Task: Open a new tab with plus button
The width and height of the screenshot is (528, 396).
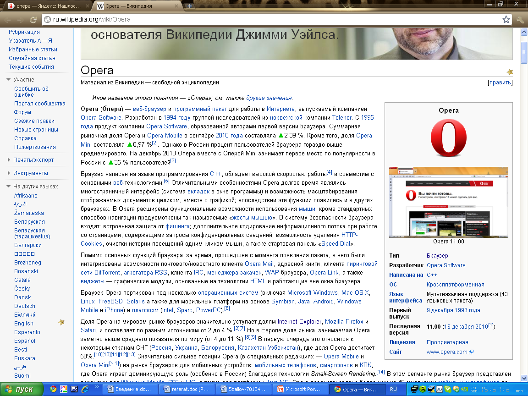Action: (x=190, y=6)
